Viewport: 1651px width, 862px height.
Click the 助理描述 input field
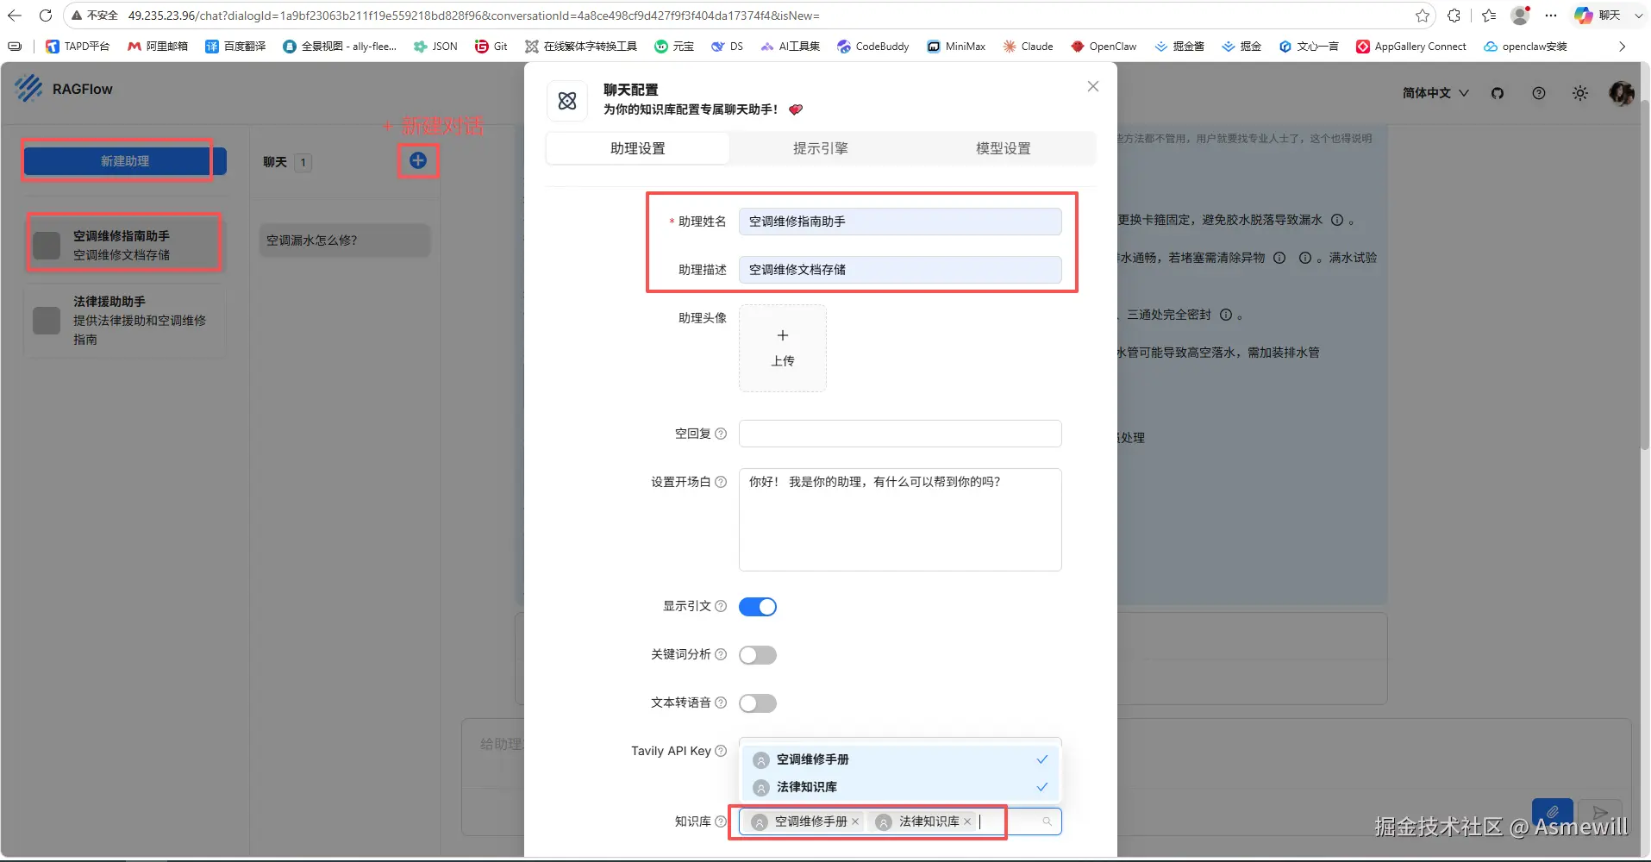click(900, 270)
